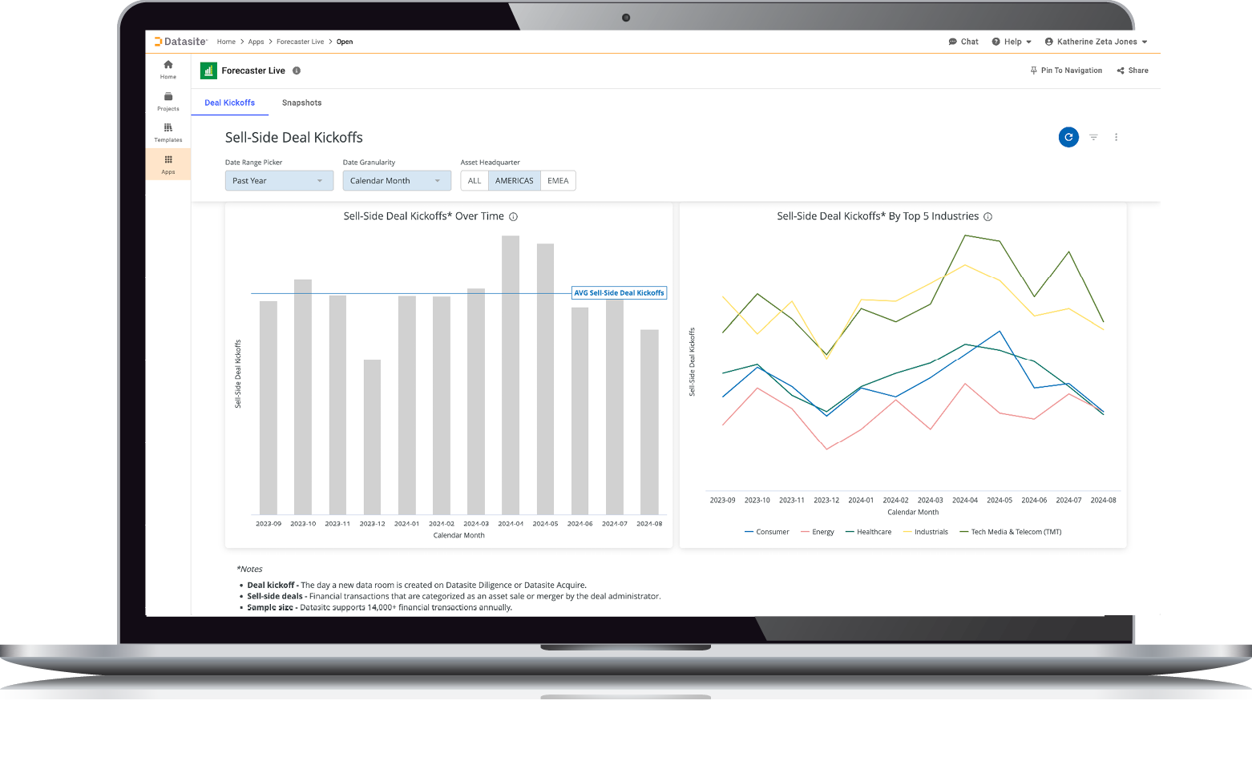The image size is (1252, 761).
Task: Select EMEA asset headquarter option
Action: (x=558, y=181)
